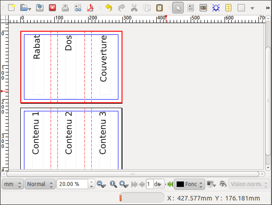Image resolution: width=272 pixels, height=205 pixels.
Task: Go to the last page
Action: click(x=170, y=184)
